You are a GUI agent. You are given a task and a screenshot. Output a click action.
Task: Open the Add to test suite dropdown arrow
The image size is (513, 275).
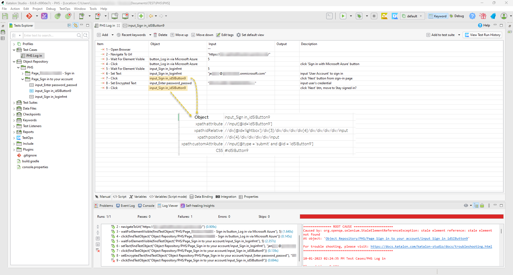pos(459,35)
